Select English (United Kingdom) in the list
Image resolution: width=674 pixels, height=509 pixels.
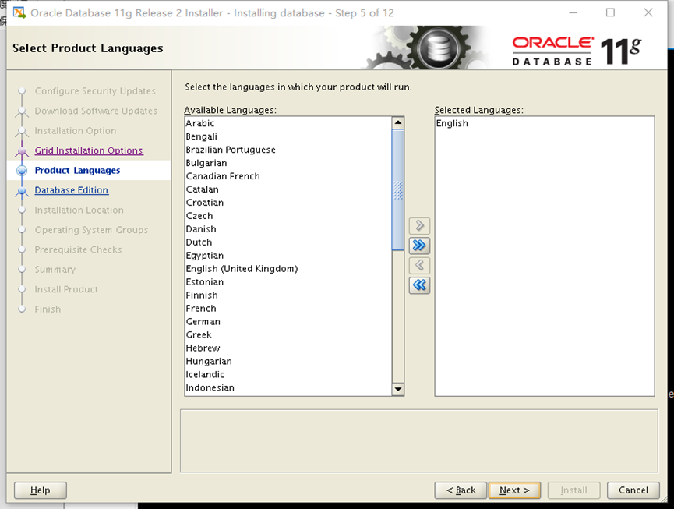click(x=288, y=269)
